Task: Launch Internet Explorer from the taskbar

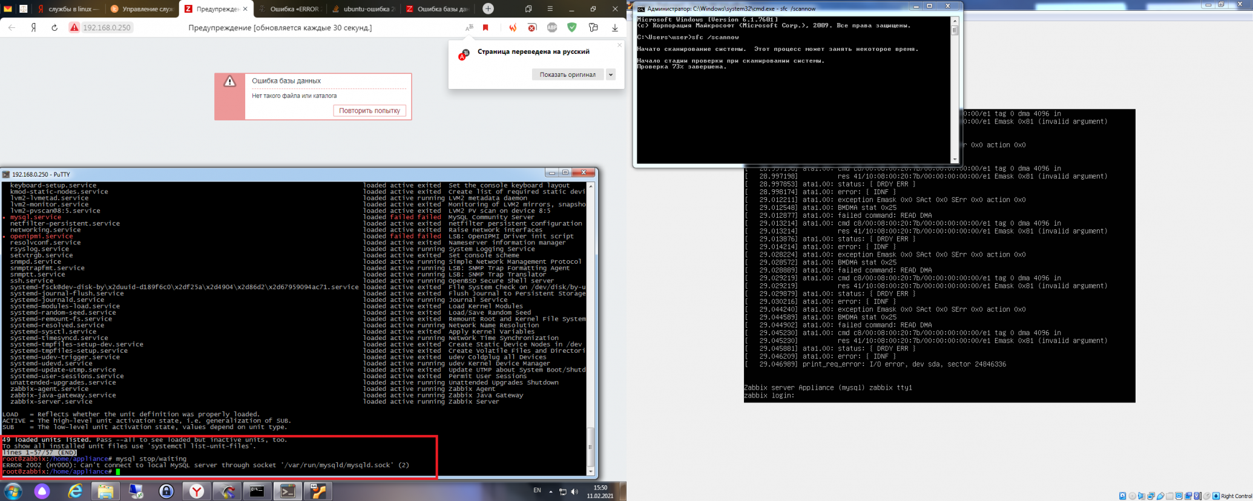Action: [74, 491]
